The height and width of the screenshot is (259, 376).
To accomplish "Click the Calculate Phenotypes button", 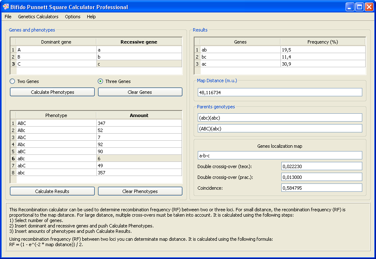I will [x=52, y=92].
